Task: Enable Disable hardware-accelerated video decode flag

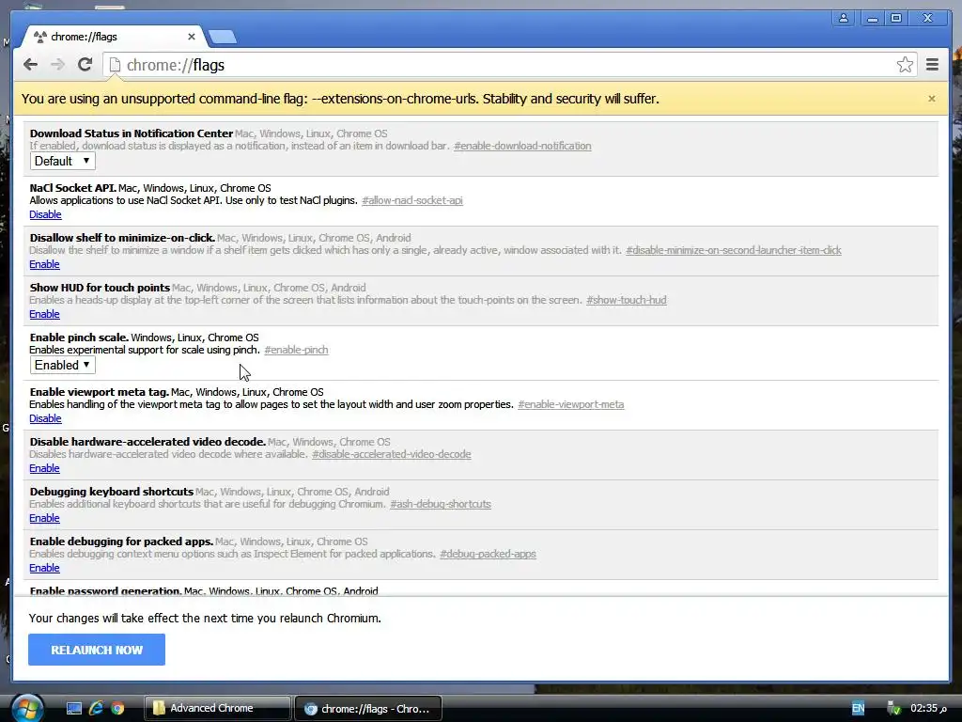Action: pyautogui.click(x=44, y=468)
